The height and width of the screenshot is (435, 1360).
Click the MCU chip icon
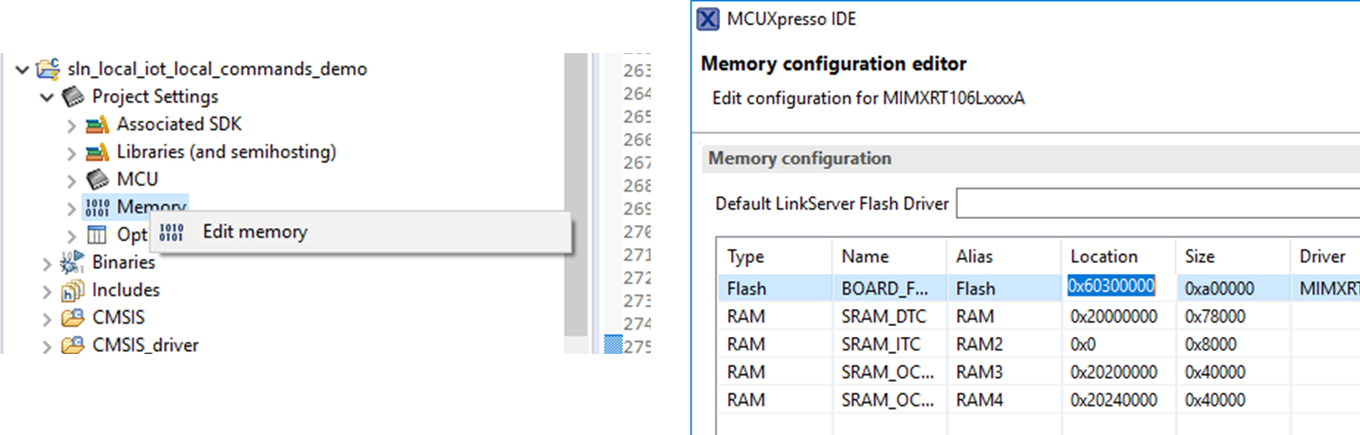coord(96,179)
